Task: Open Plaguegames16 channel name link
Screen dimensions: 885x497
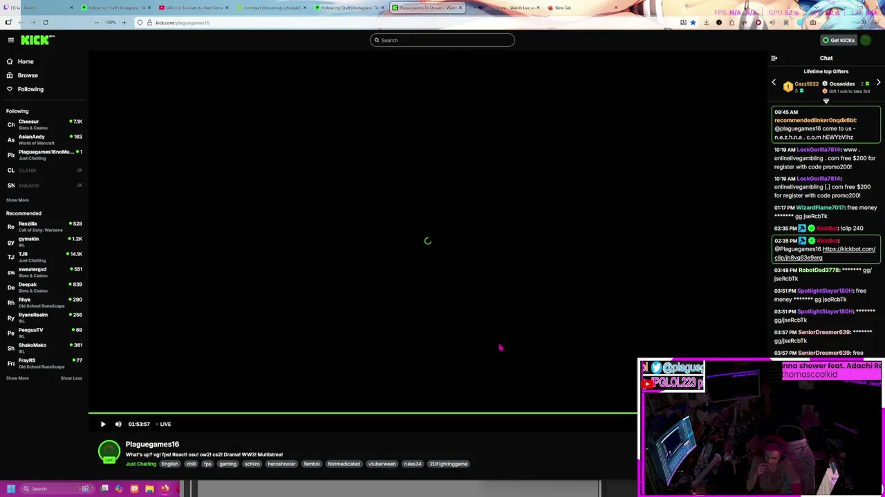Action: pyautogui.click(x=152, y=445)
